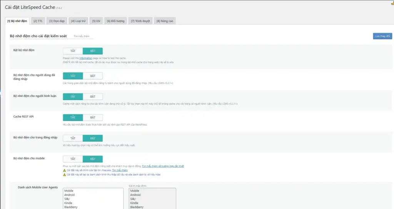Click the Bộ nhớ đệm cho cài đặt kiểm soát heading
The width and height of the screenshot is (394, 209).
click(x=38, y=36)
